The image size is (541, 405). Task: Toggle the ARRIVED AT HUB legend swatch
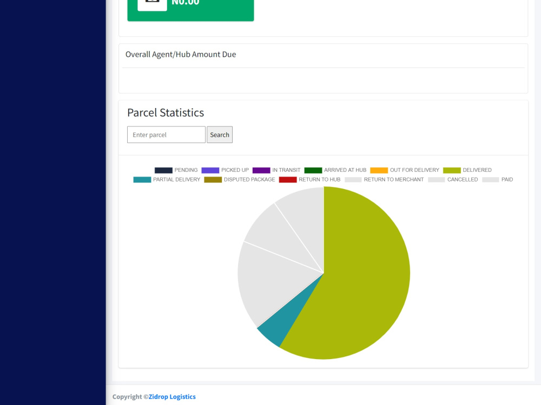click(313, 170)
